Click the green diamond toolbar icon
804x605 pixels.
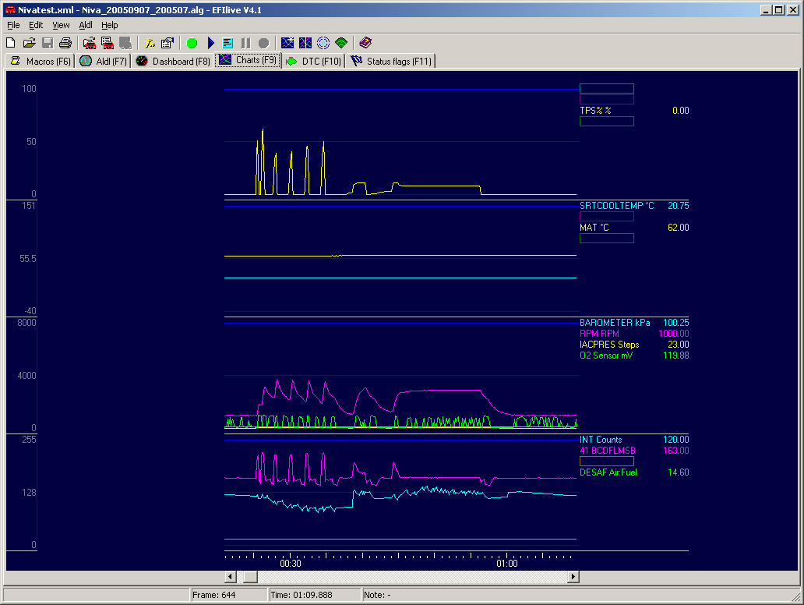(x=341, y=43)
